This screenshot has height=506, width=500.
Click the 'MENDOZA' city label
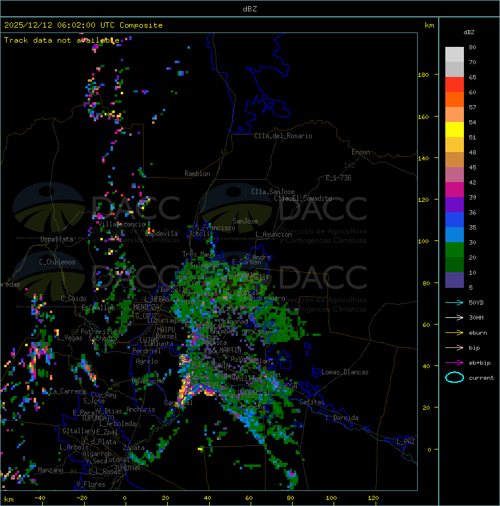click(x=146, y=307)
